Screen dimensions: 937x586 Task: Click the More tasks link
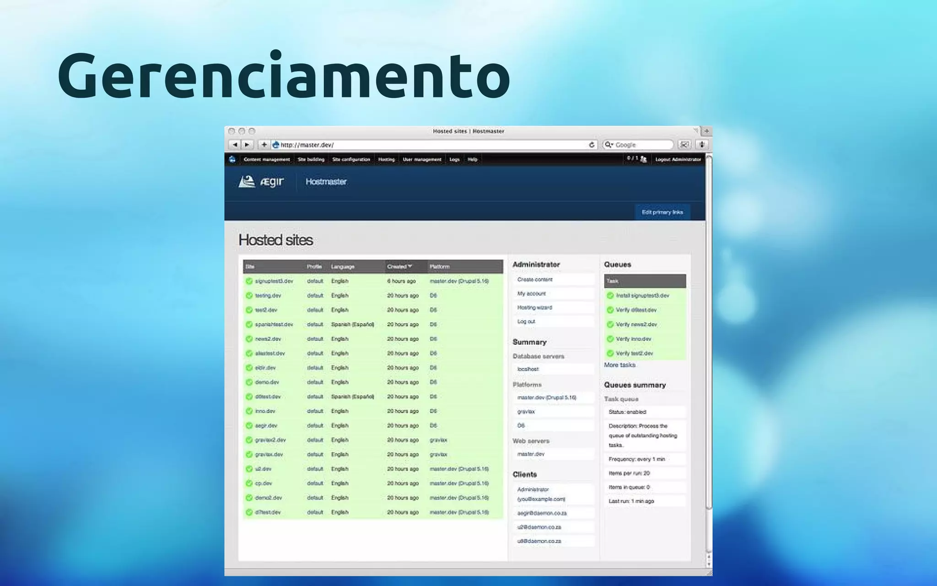pyautogui.click(x=619, y=365)
